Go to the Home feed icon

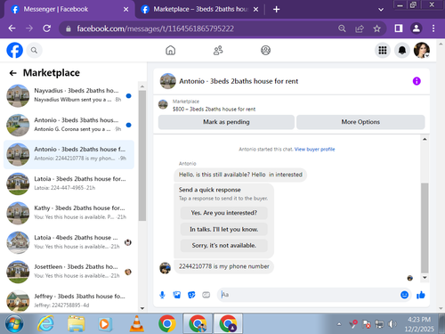[x=170, y=50]
